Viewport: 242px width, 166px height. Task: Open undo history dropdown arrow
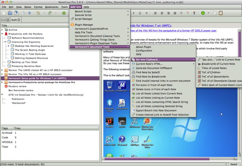[44, 13]
